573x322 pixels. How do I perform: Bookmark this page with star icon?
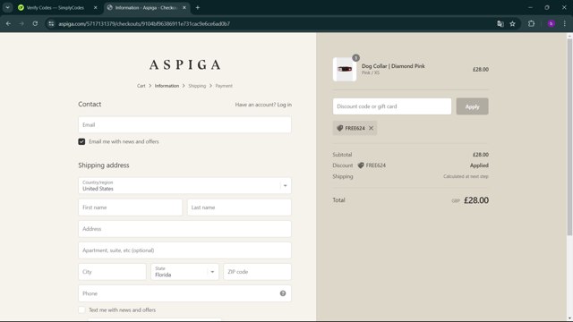pyautogui.click(x=512, y=24)
